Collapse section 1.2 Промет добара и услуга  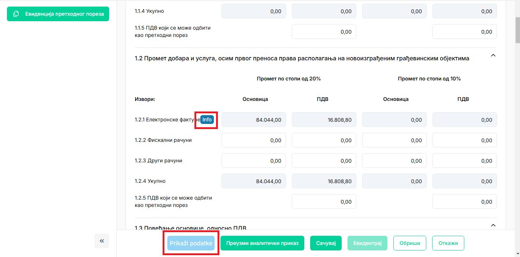coord(493,56)
